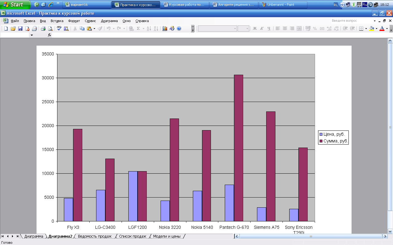Screen dimensions: 393x245
Task: Switch to Список продаж sheet tab
Action: click(133, 236)
